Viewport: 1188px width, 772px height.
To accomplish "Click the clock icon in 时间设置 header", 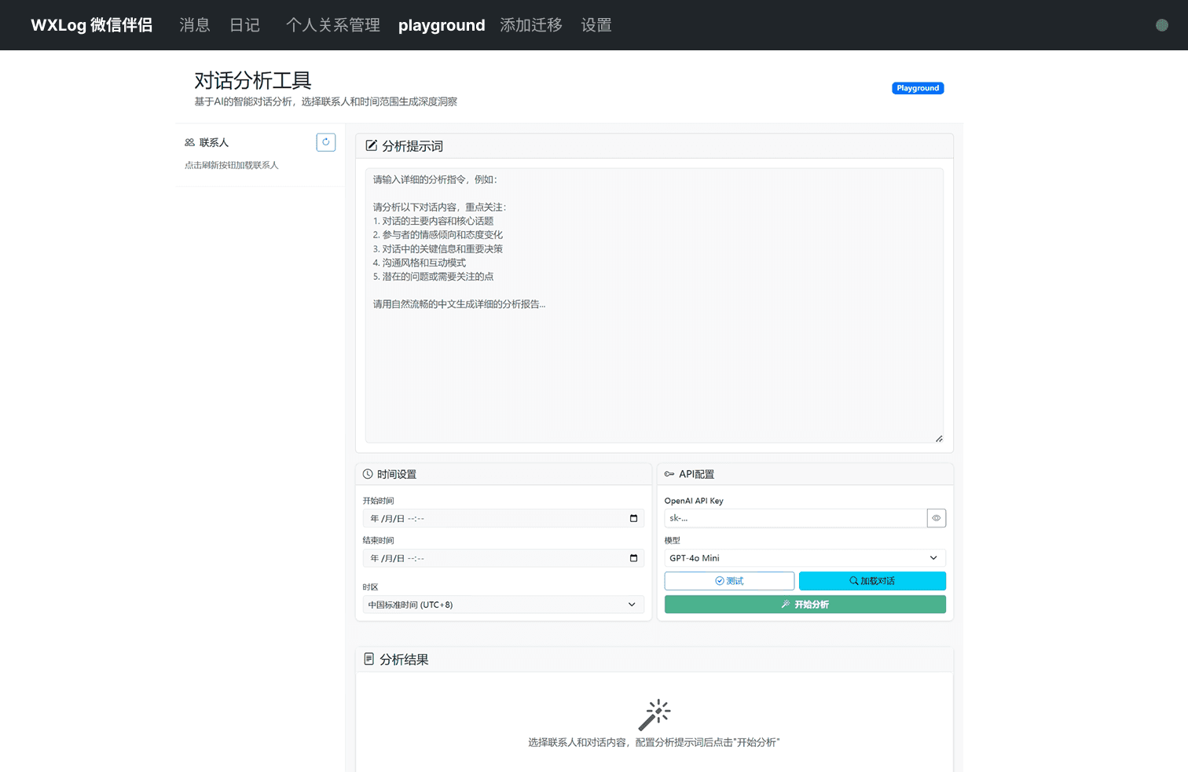I will [368, 473].
